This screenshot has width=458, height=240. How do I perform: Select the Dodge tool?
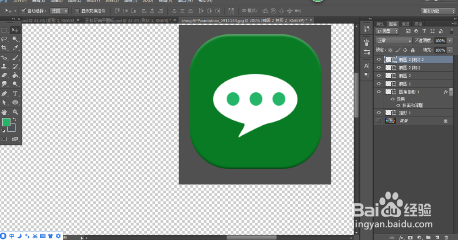coord(15,84)
